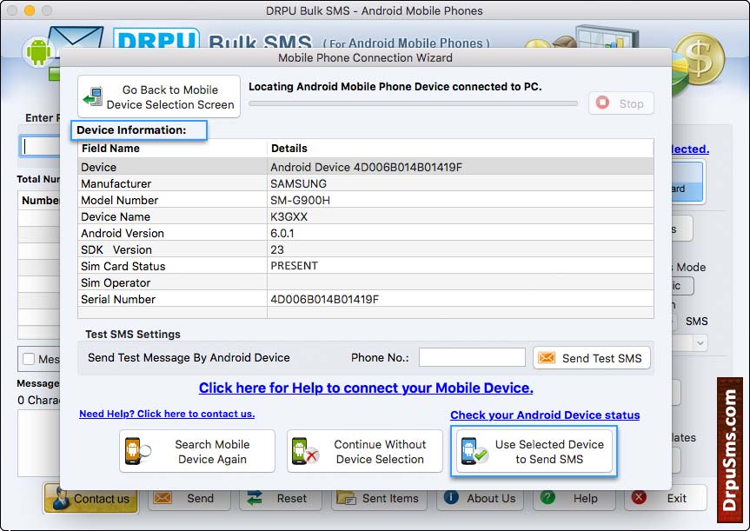Select the Sim Operator row
This screenshot has height=531, width=750.
365,282
